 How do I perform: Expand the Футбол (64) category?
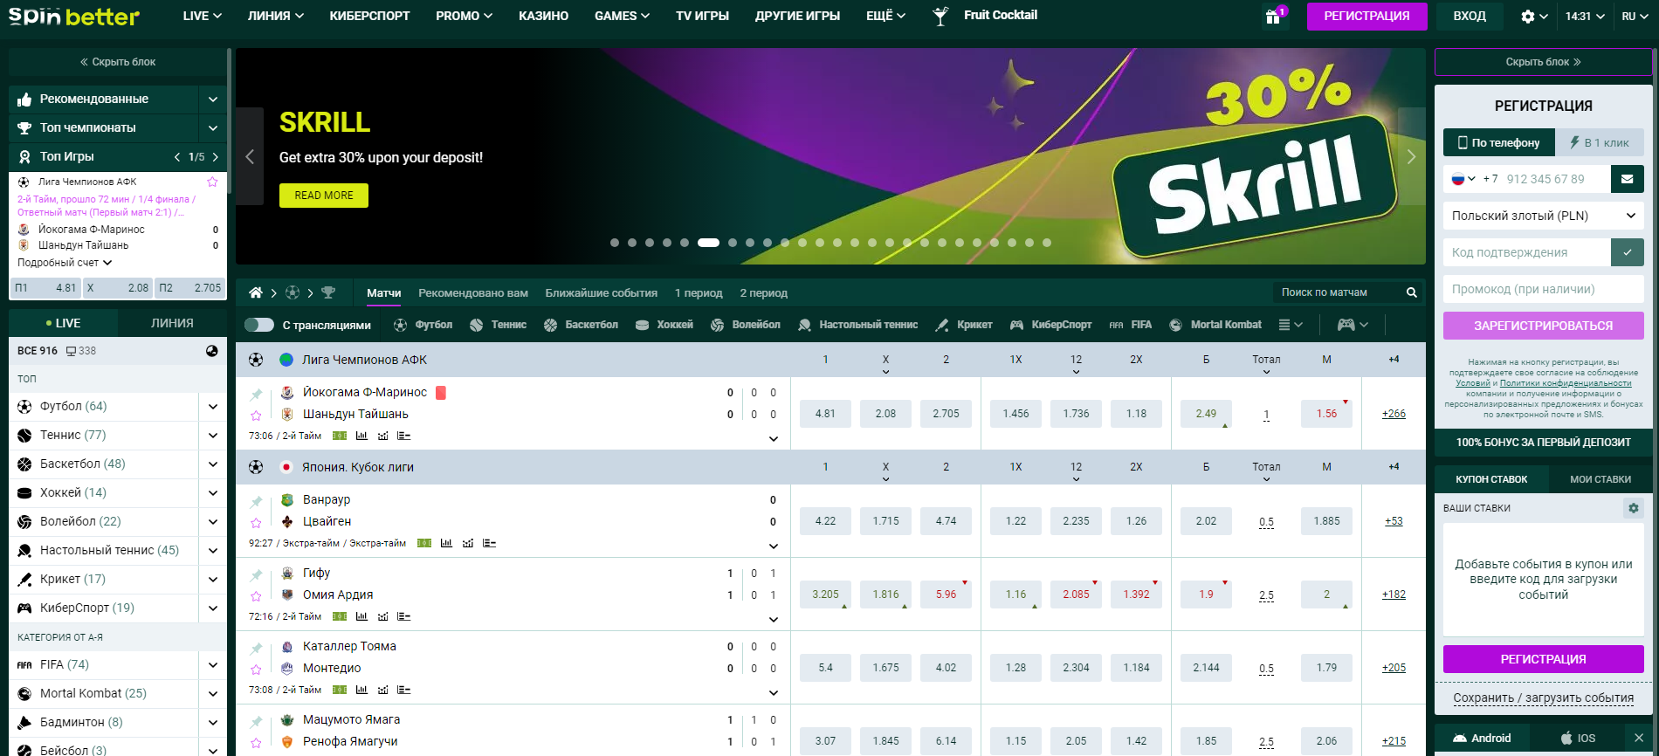[212, 406]
